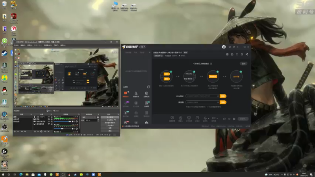Click the speaker icon in the companion bottom toolbar
Screen dimensions: 315x177
tap(213, 118)
